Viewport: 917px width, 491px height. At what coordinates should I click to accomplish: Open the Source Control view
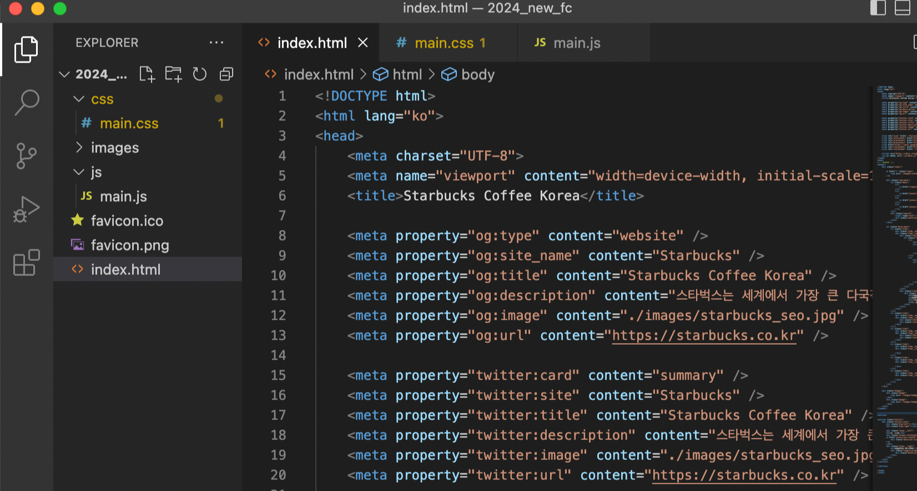click(26, 156)
